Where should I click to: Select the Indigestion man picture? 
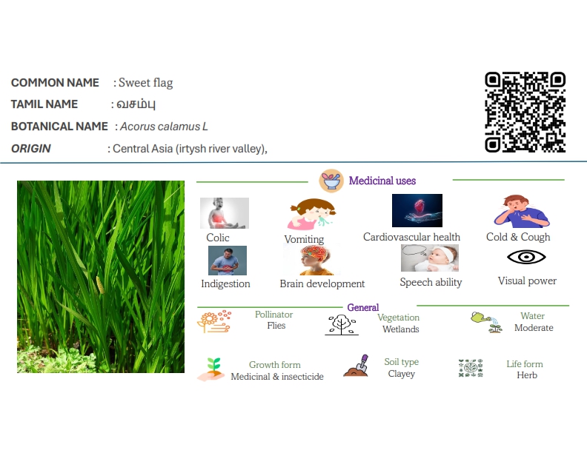pos(227,260)
